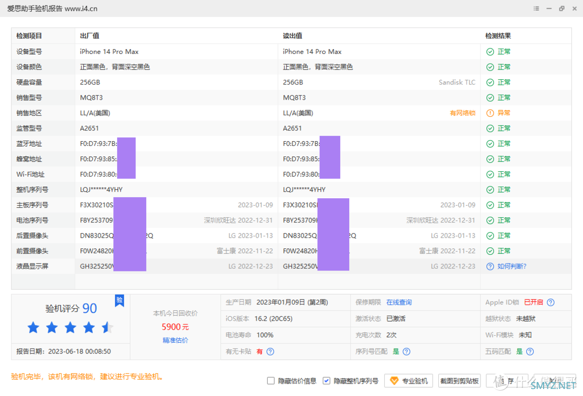Screen dimensions: 583x396
Task: Click the 5900元 recycle price
Action: click(x=175, y=327)
